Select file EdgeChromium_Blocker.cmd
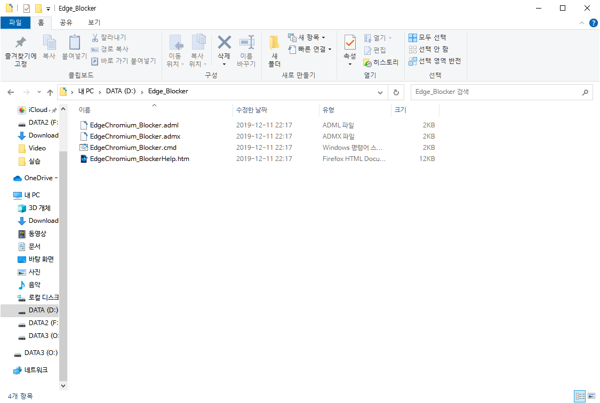 point(133,148)
